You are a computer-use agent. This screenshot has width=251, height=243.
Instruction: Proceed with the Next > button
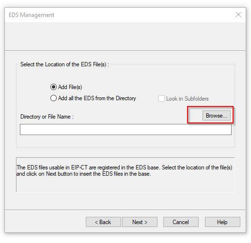click(x=140, y=222)
